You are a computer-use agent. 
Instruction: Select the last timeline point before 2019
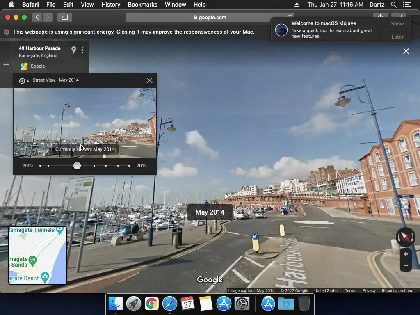[x=129, y=166]
